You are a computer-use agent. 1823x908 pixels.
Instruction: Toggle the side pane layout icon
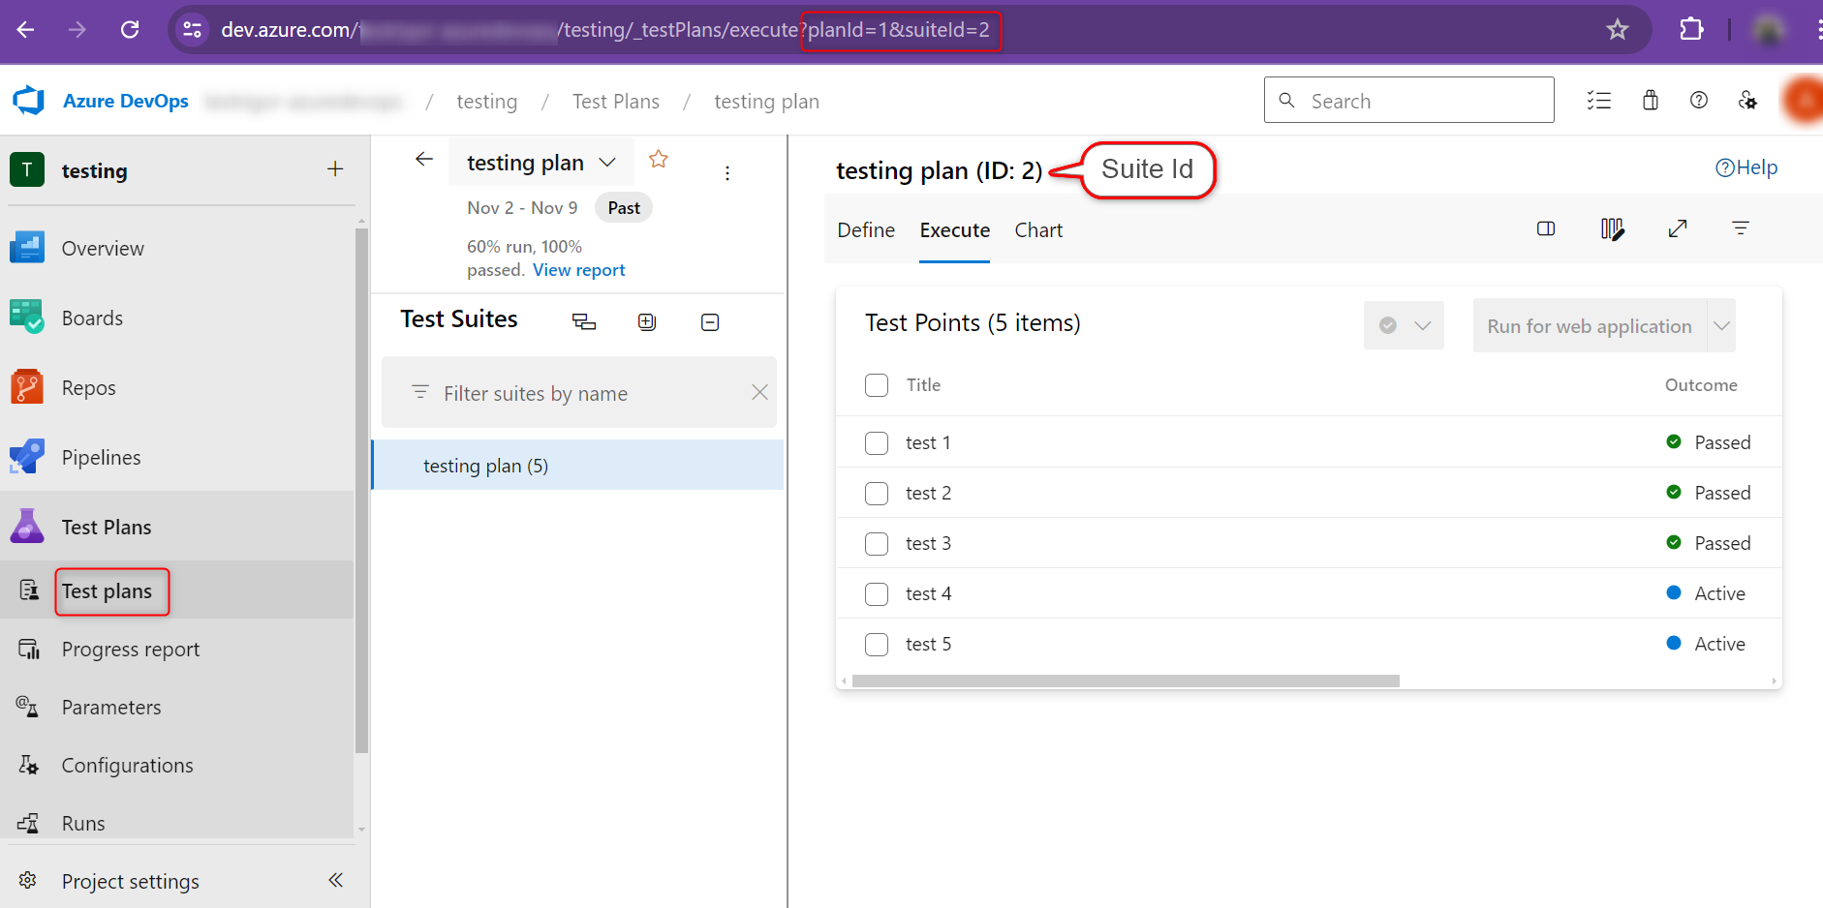[x=1546, y=228]
